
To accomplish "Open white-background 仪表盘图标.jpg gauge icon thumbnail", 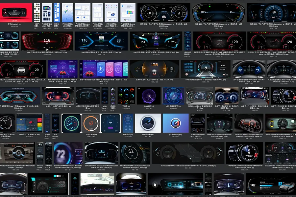I will [x=148, y=123].
